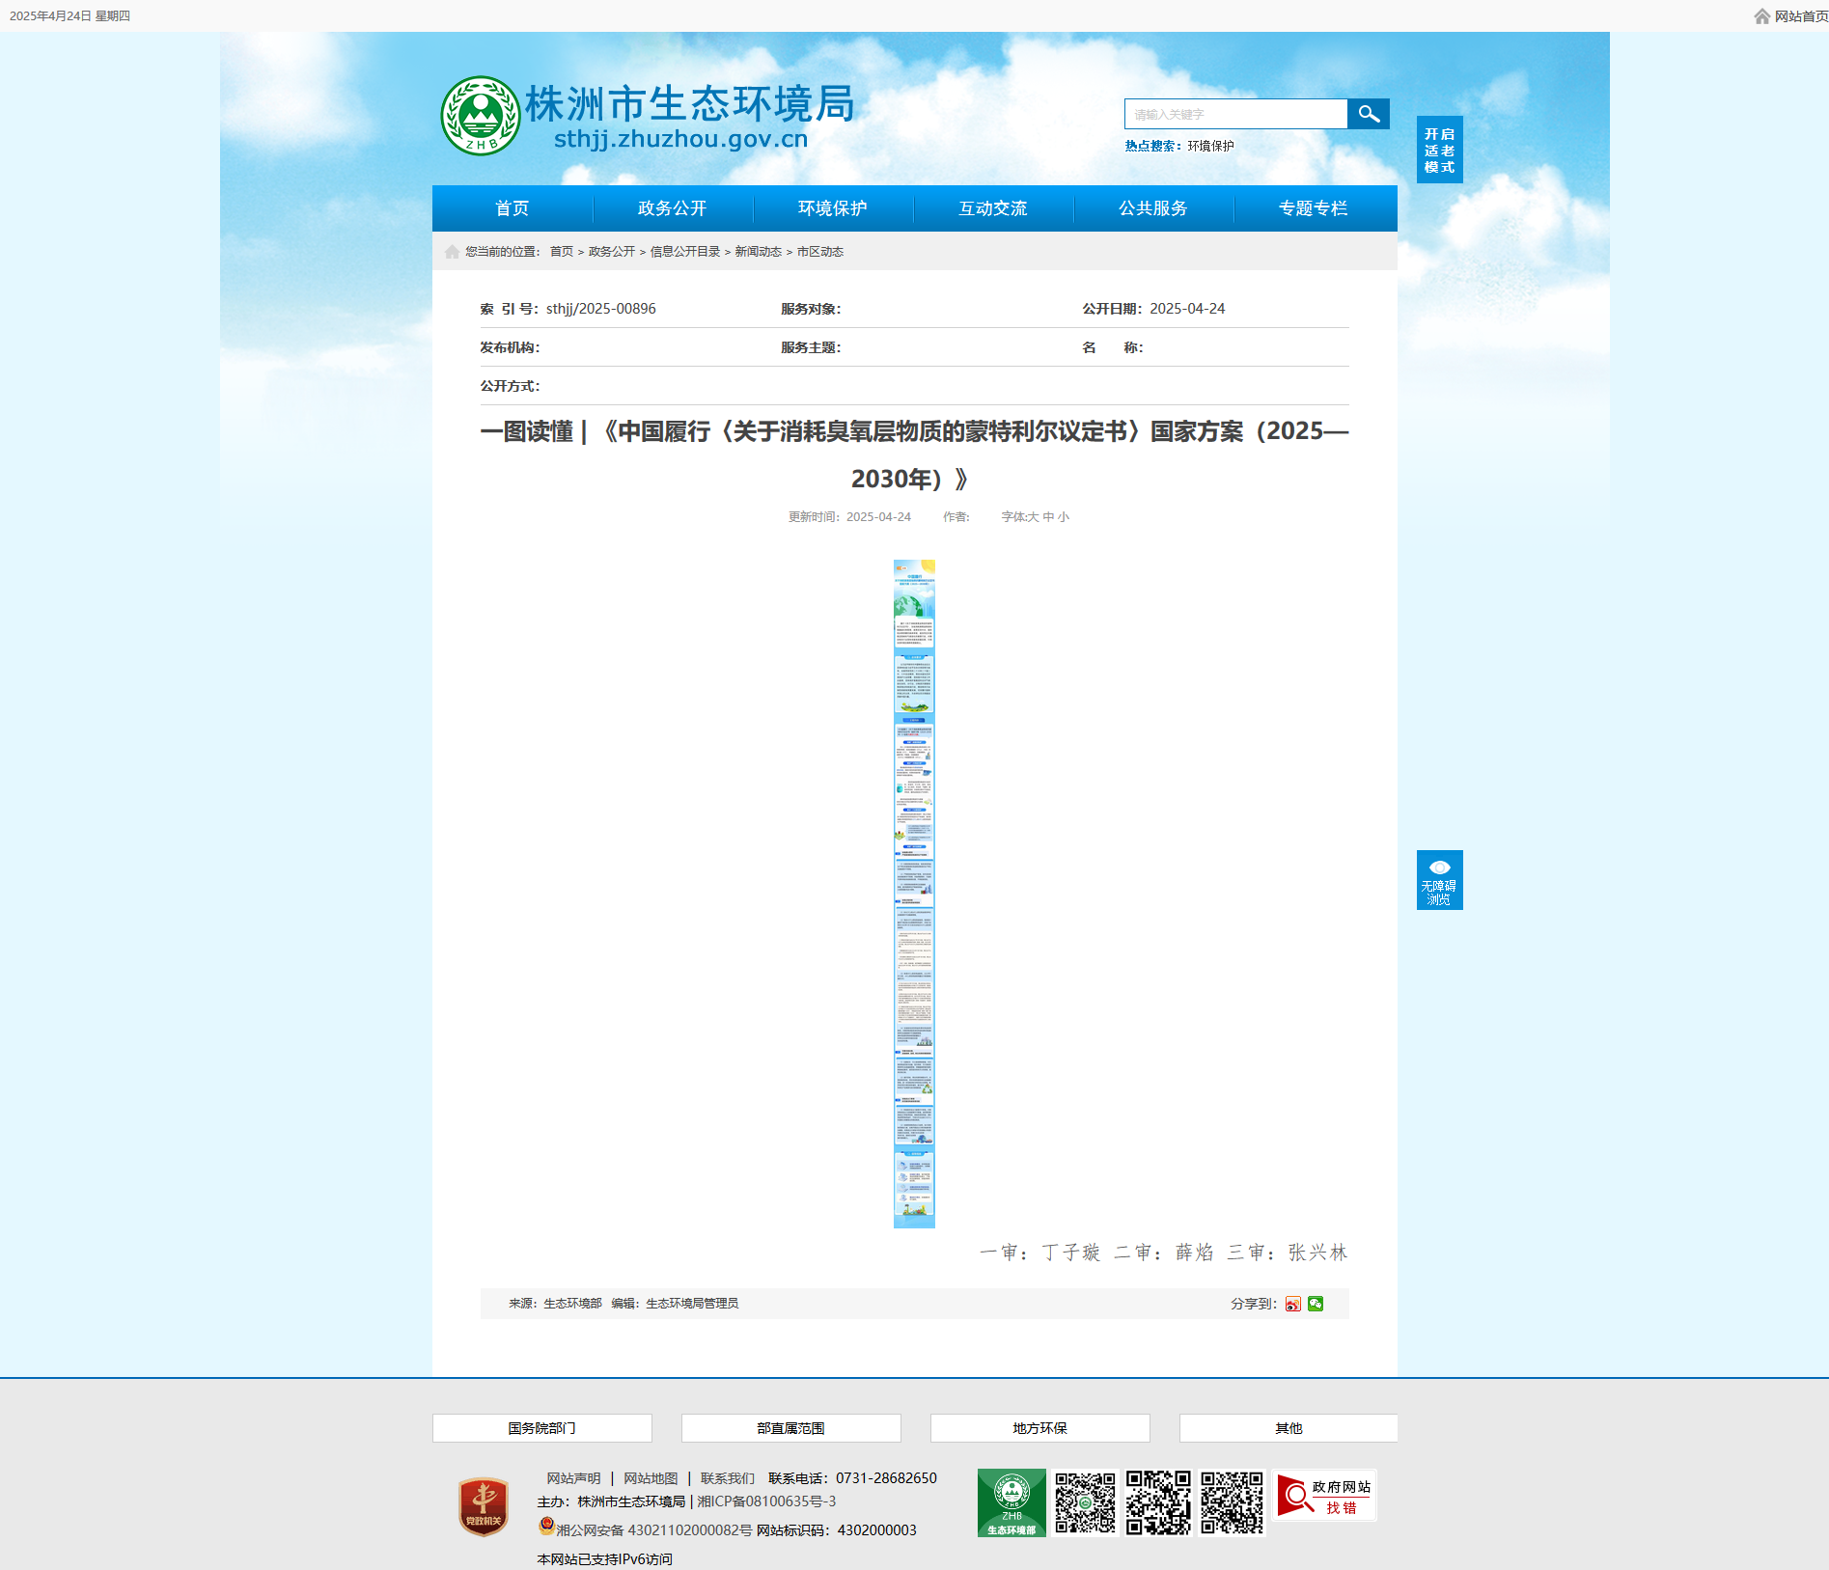Set font size to 大
The image size is (1829, 1570).
pyautogui.click(x=1033, y=517)
